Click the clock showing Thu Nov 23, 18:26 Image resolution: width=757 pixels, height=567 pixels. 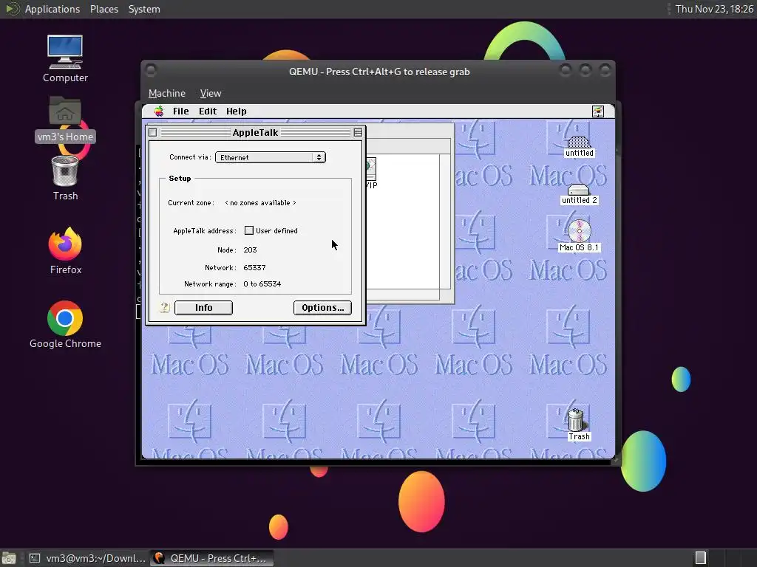714,9
